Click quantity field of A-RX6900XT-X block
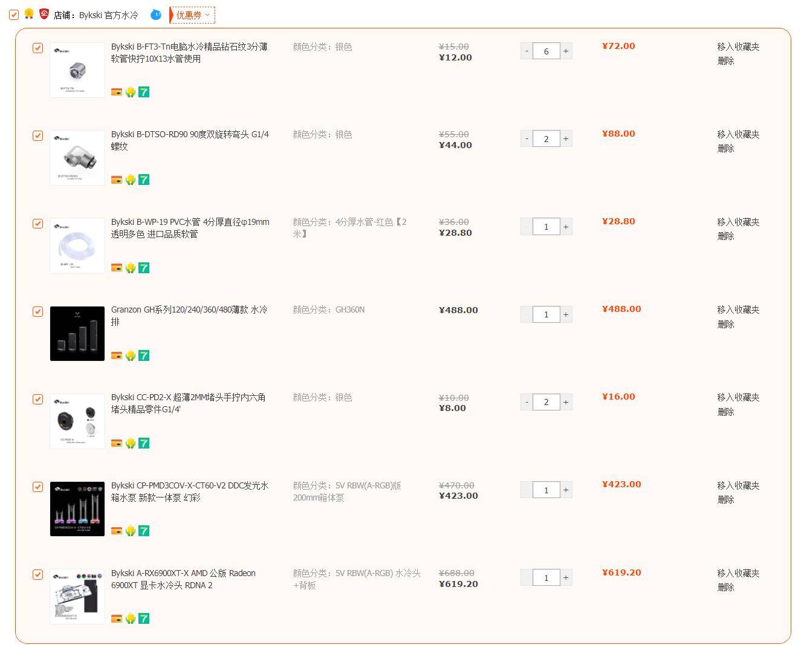804x645 pixels. click(546, 577)
